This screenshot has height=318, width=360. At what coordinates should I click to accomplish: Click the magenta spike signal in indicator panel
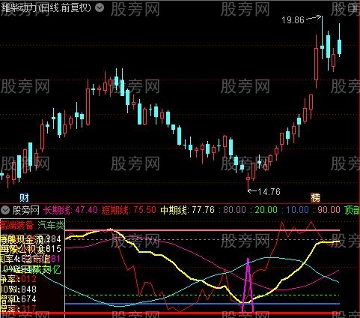(x=248, y=285)
